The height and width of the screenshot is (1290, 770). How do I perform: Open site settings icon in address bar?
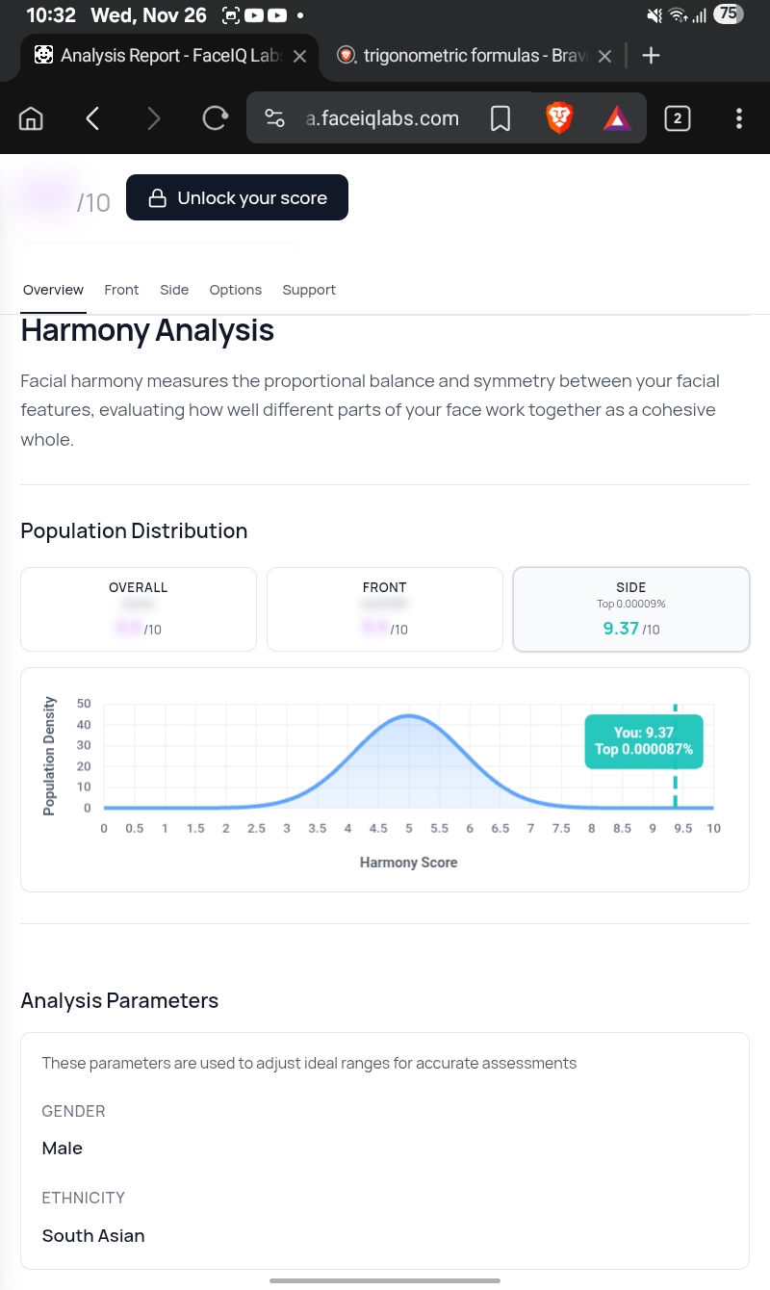pyautogui.click(x=274, y=118)
